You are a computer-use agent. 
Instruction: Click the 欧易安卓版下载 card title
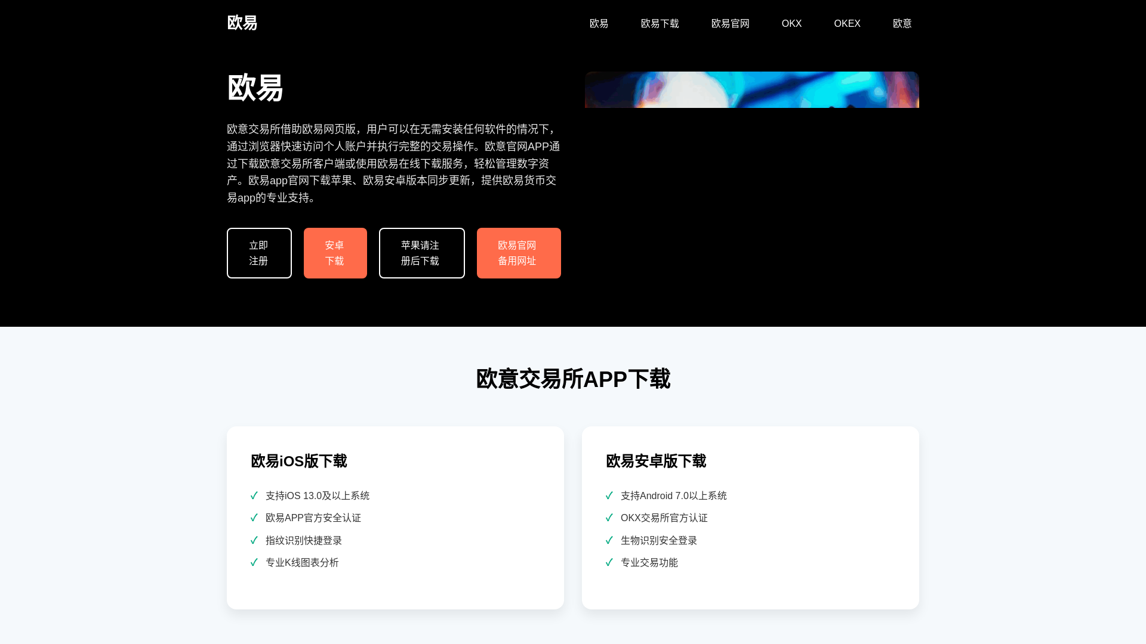(656, 461)
